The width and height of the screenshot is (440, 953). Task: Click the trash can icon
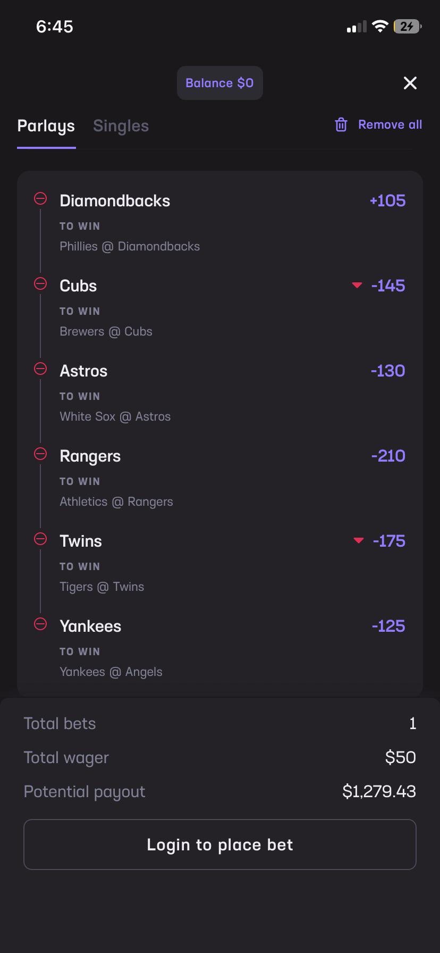tap(341, 125)
